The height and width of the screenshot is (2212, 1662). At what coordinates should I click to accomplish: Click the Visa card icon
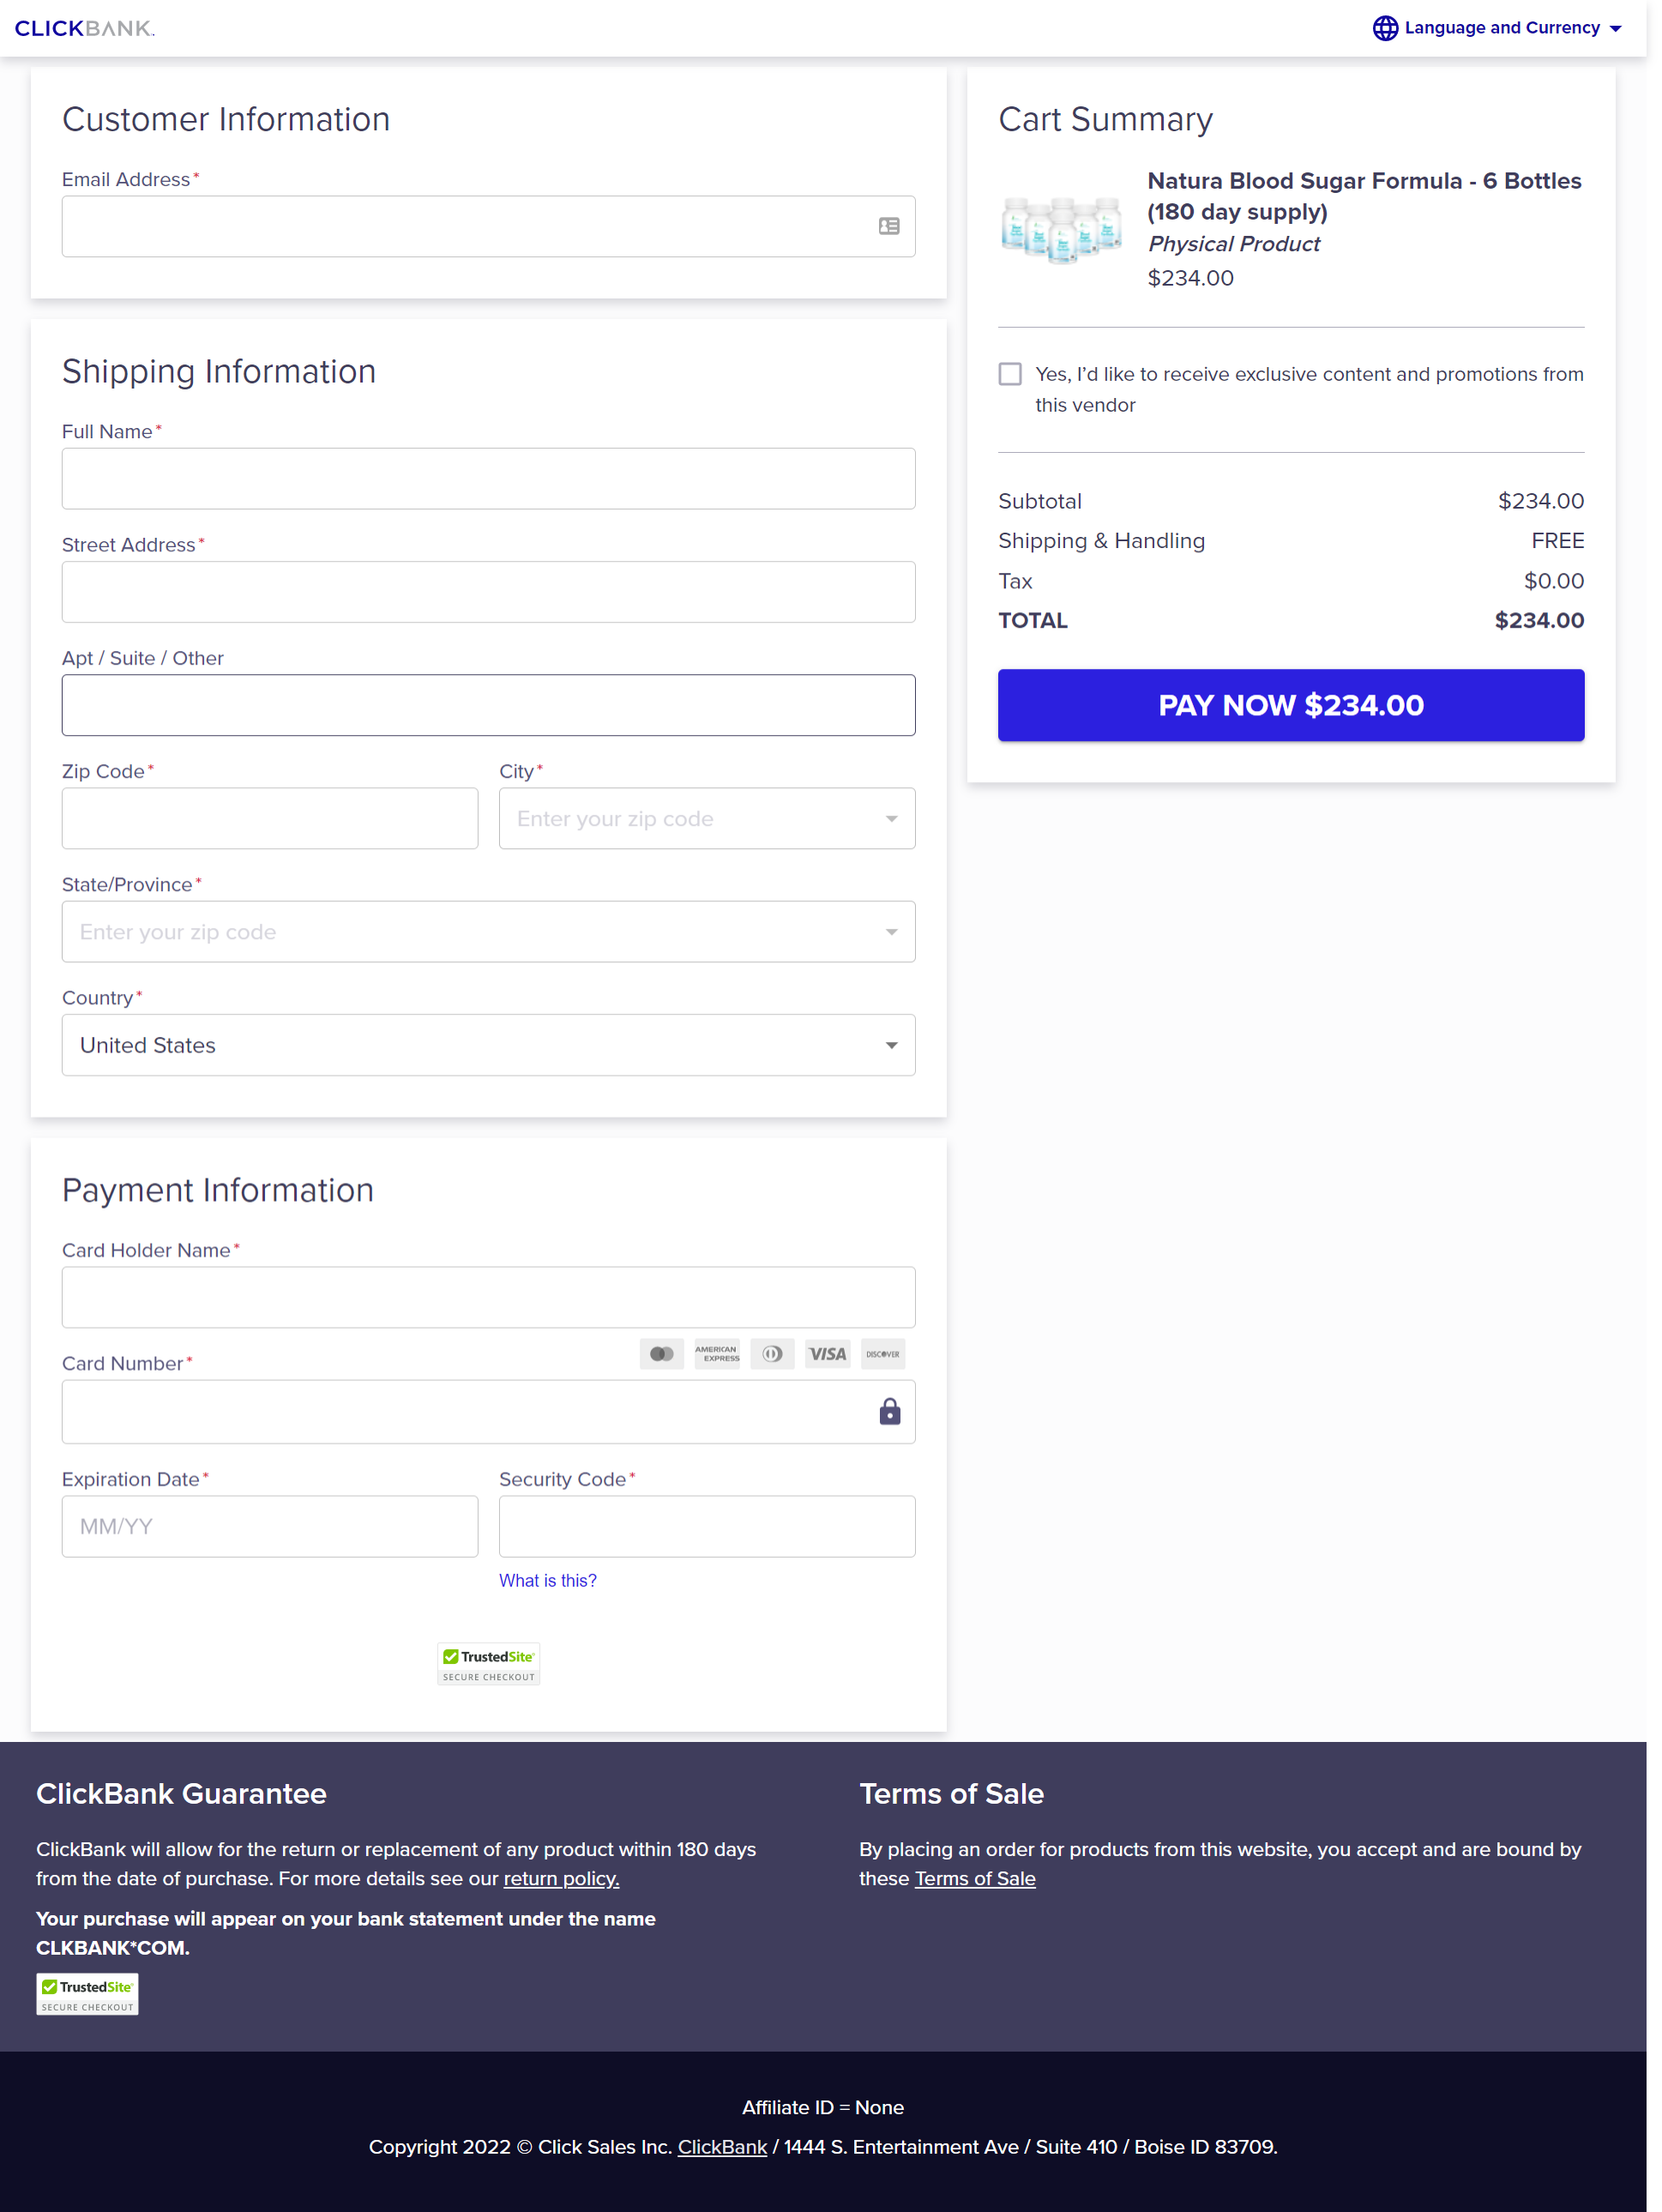(827, 1354)
